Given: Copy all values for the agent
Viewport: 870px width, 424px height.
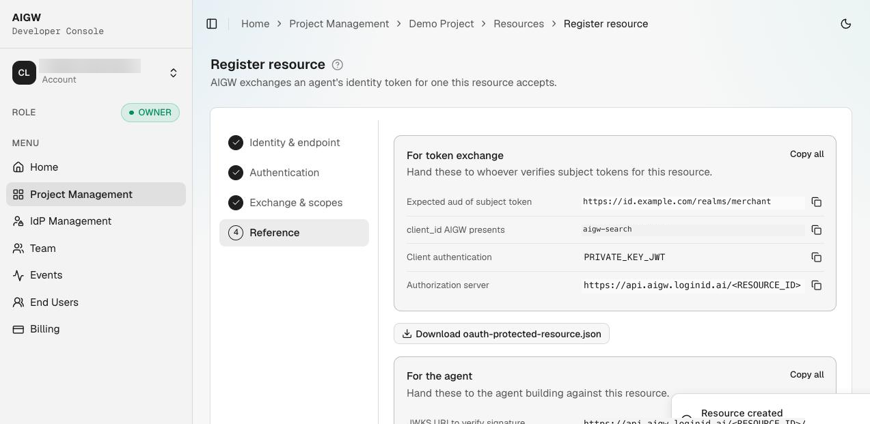Looking at the screenshot, I should (x=806, y=375).
